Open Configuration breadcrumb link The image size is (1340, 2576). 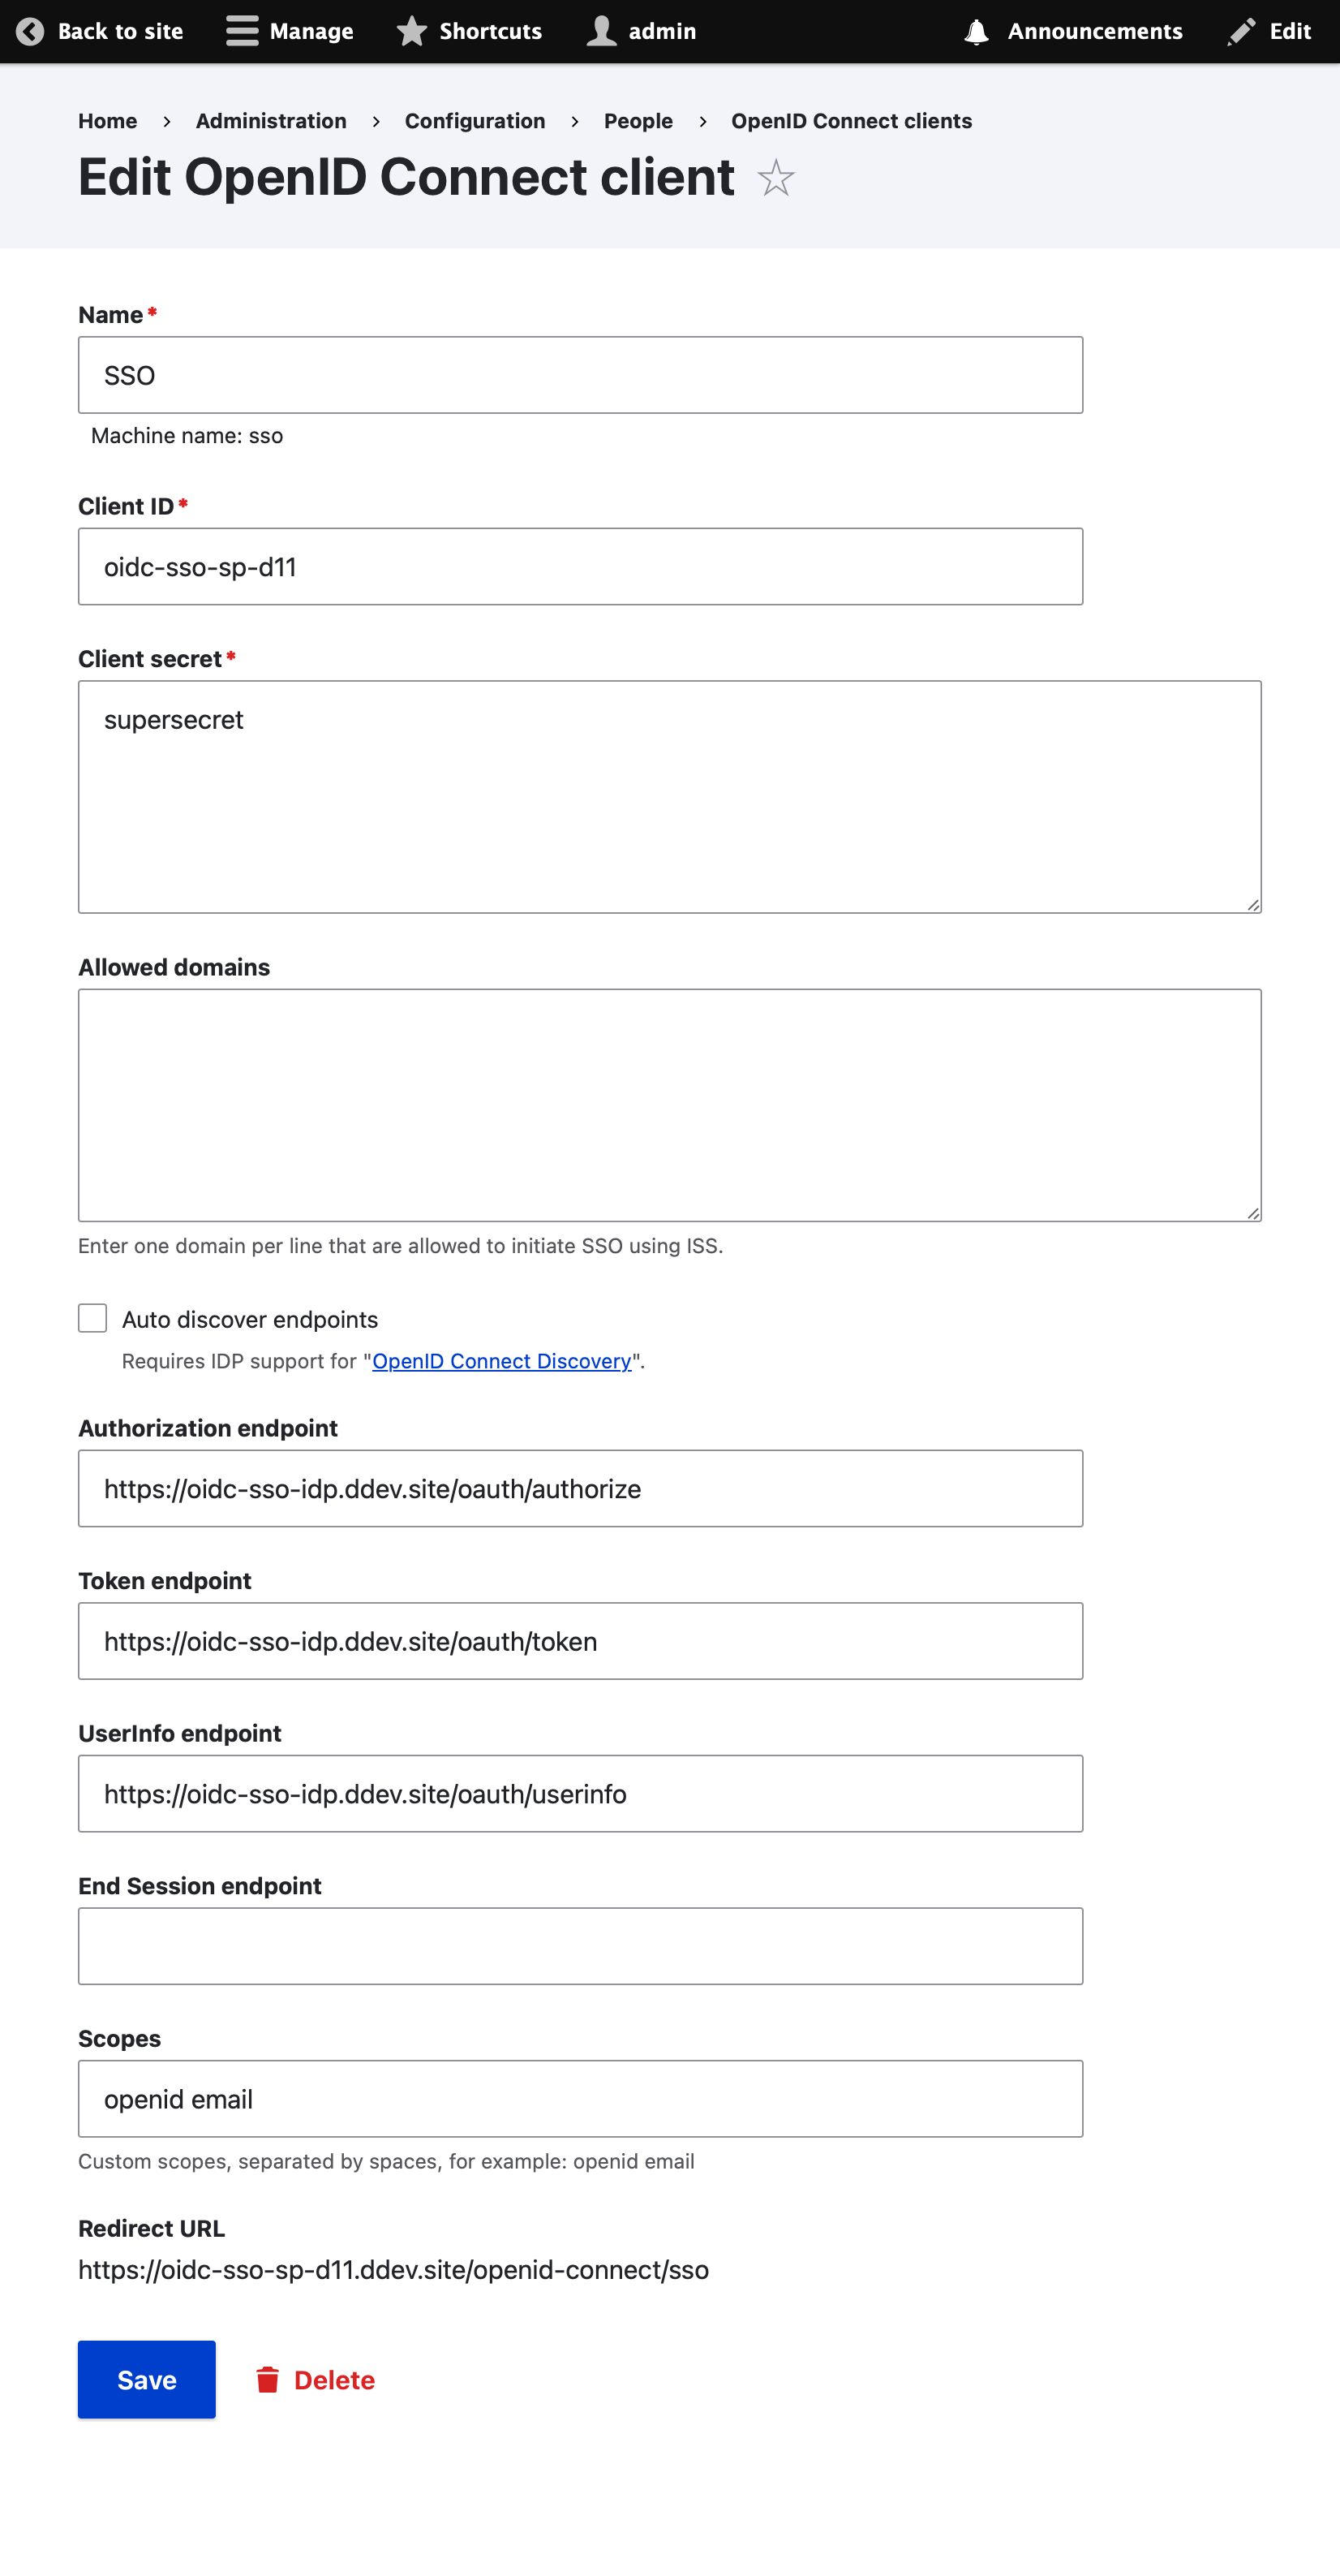tap(475, 121)
